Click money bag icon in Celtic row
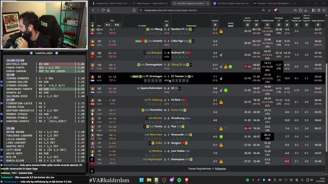 [221, 145]
